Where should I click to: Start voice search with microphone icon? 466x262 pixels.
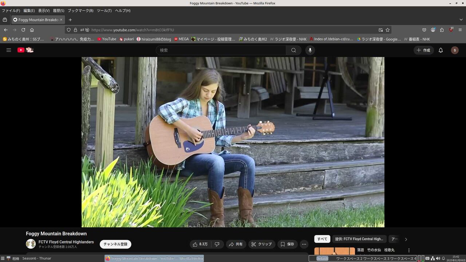pyautogui.click(x=310, y=50)
